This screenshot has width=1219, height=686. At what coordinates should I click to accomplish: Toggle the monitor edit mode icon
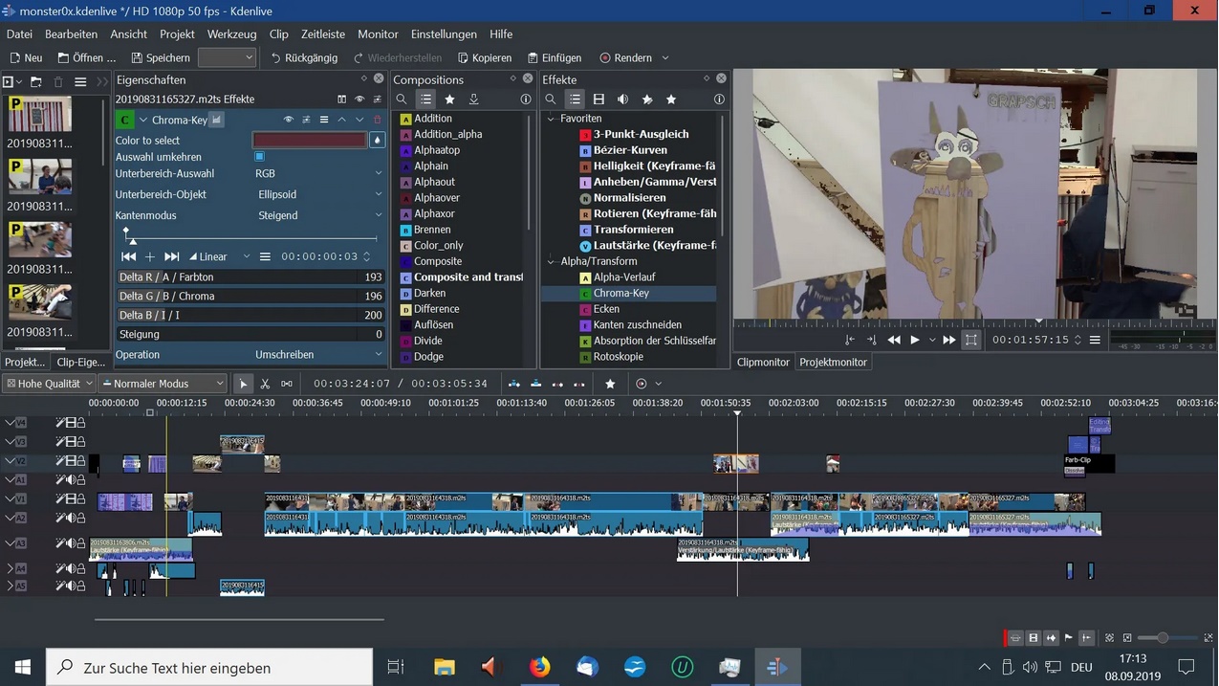point(971,340)
